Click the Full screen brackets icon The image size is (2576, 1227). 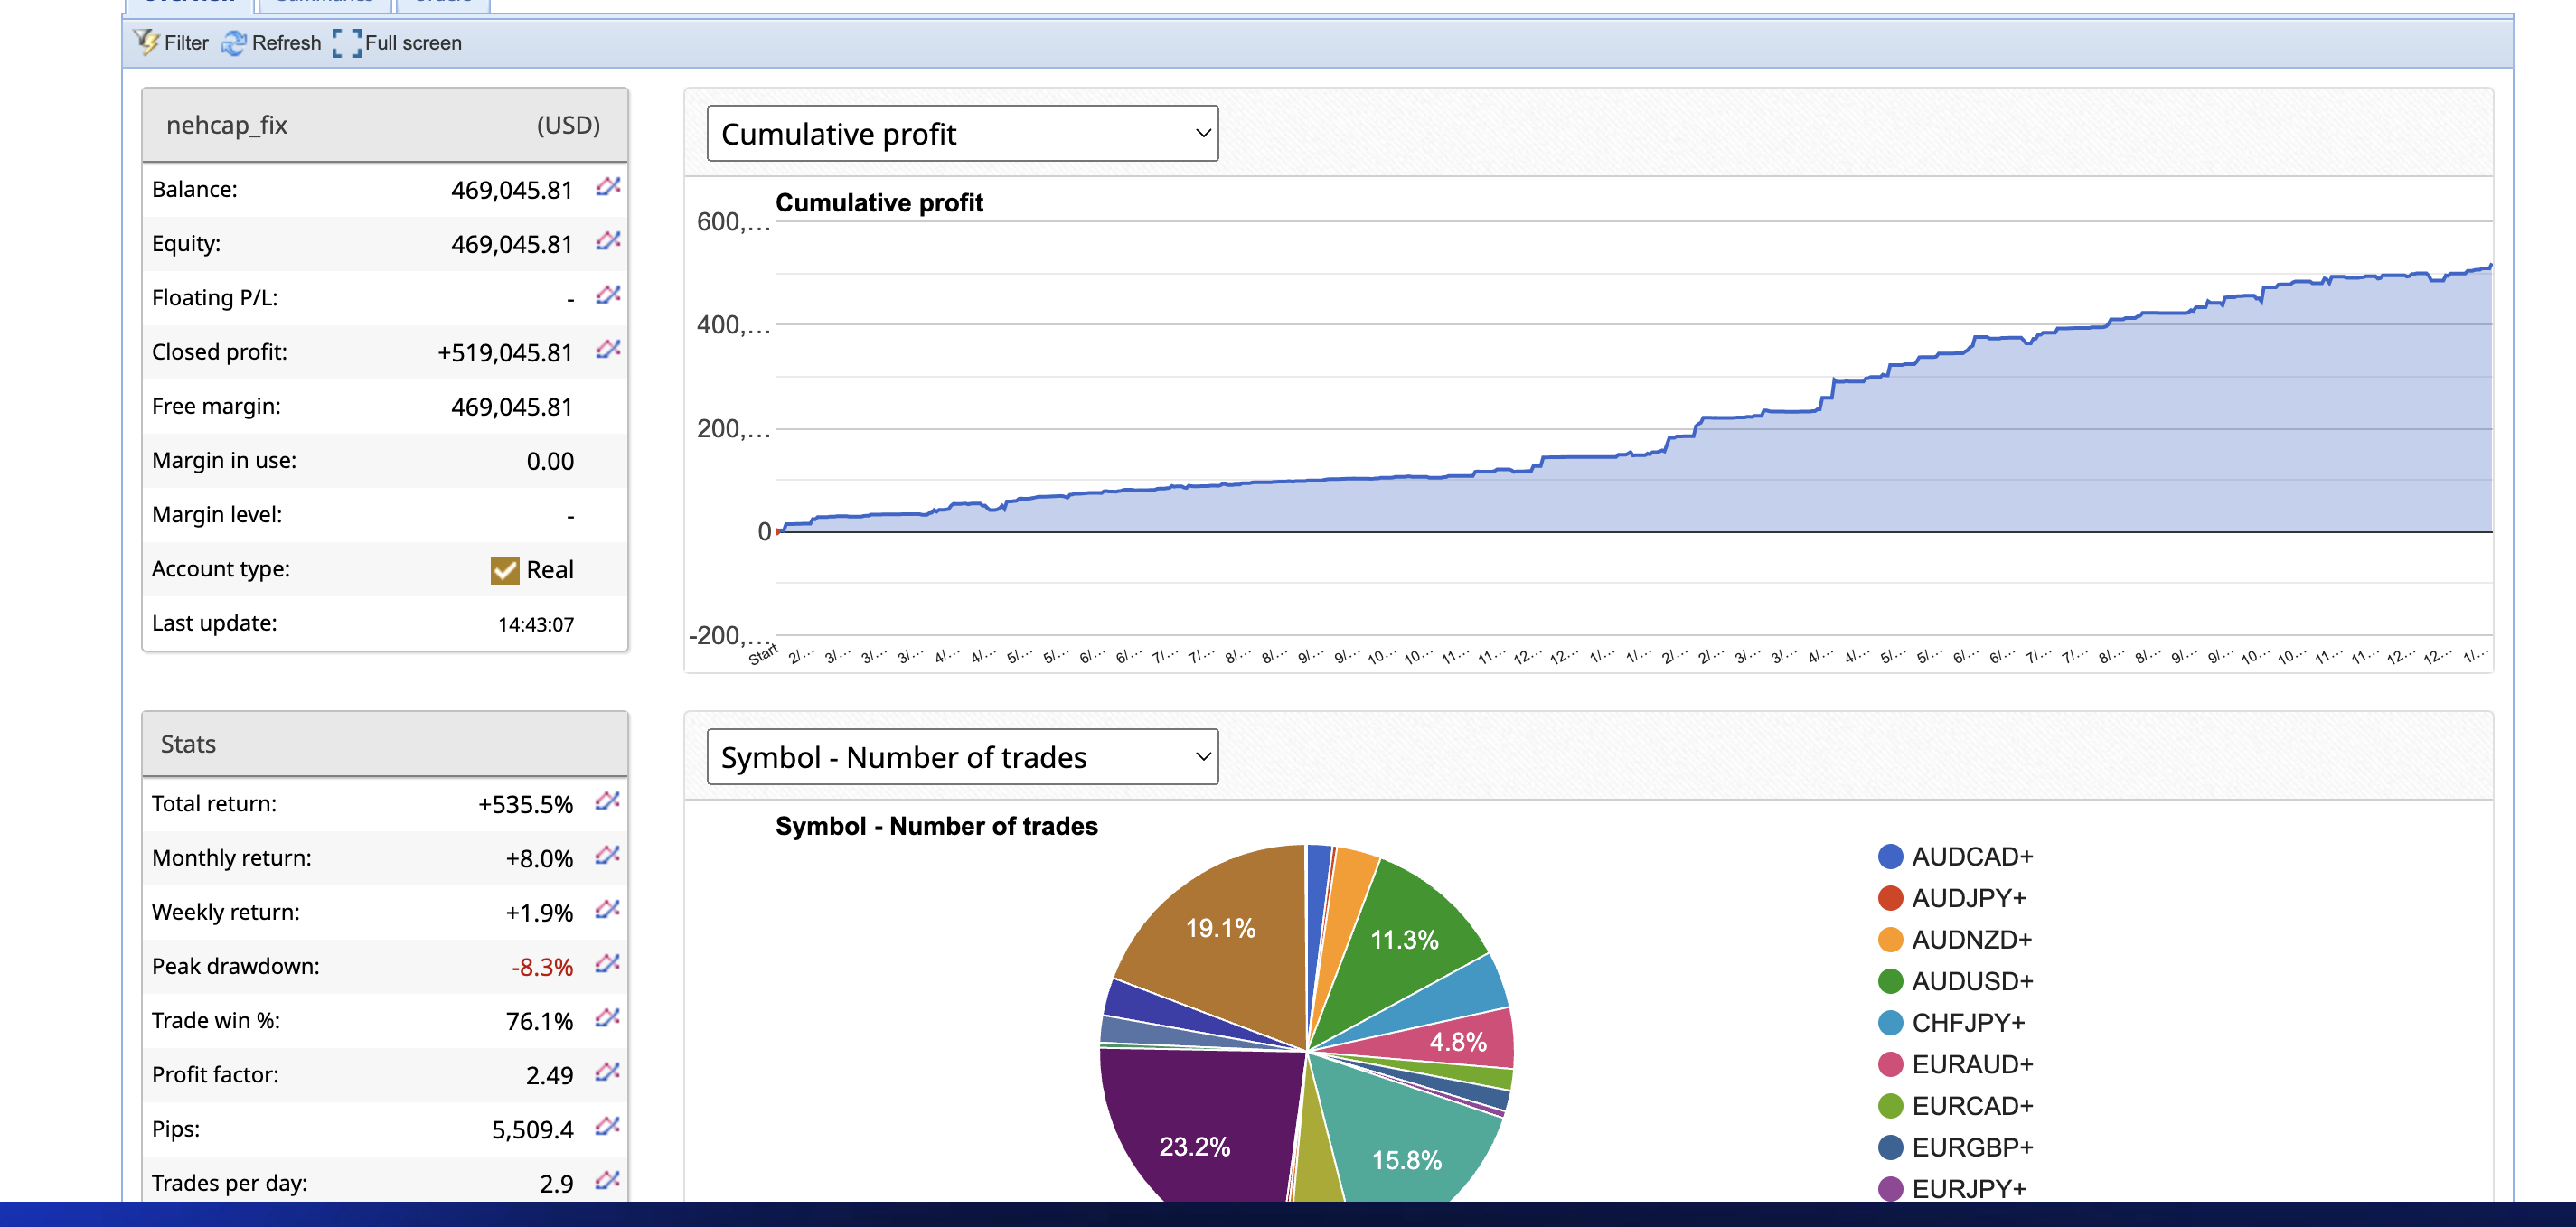click(x=346, y=43)
